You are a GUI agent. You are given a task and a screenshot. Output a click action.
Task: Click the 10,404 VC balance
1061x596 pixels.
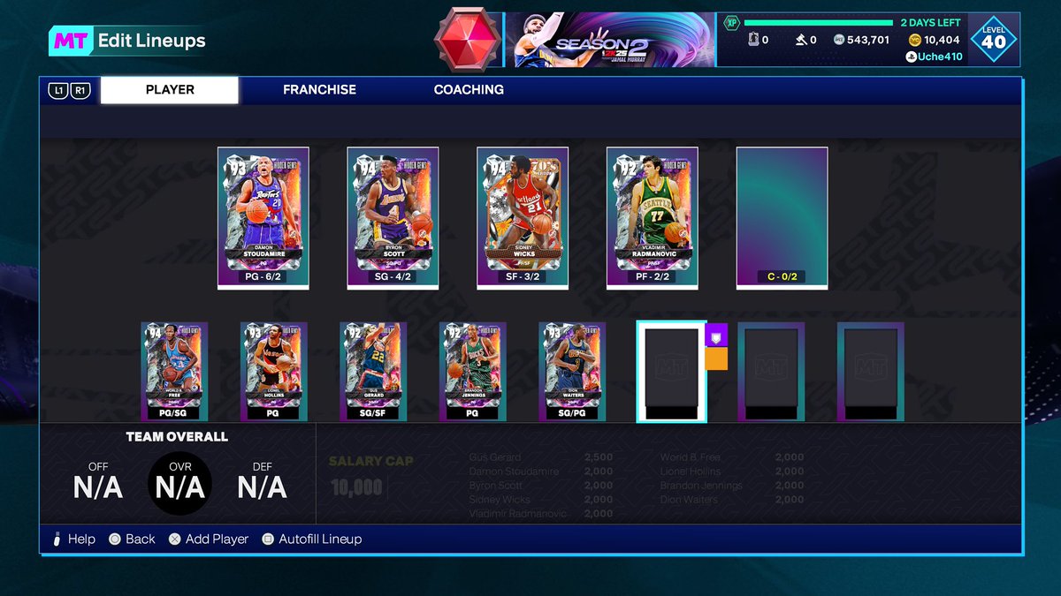[x=942, y=40]
